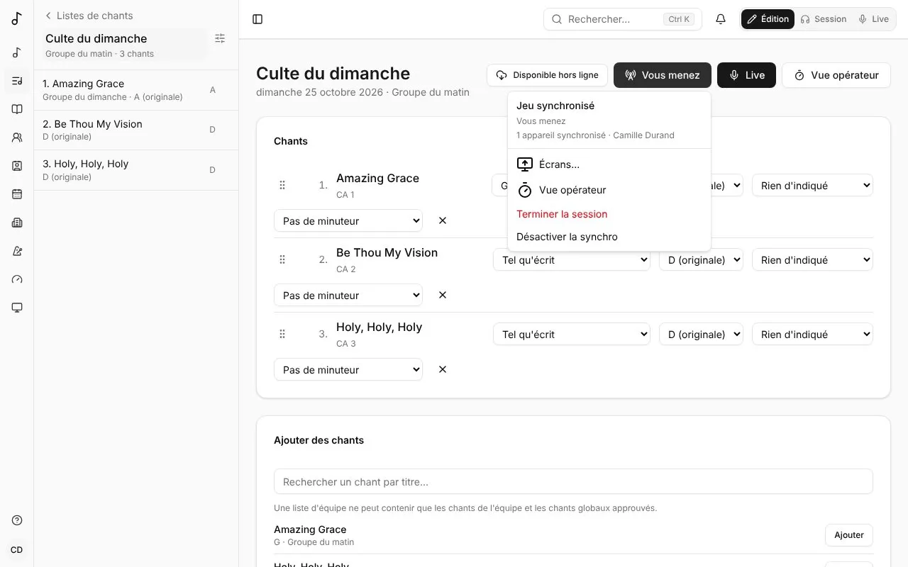
Task: Open Holy, Holy, Holy timer dropdown
Action: click(348, 369)
